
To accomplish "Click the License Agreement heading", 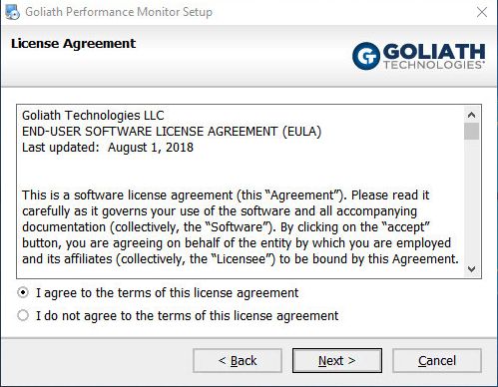I will 74,44.
